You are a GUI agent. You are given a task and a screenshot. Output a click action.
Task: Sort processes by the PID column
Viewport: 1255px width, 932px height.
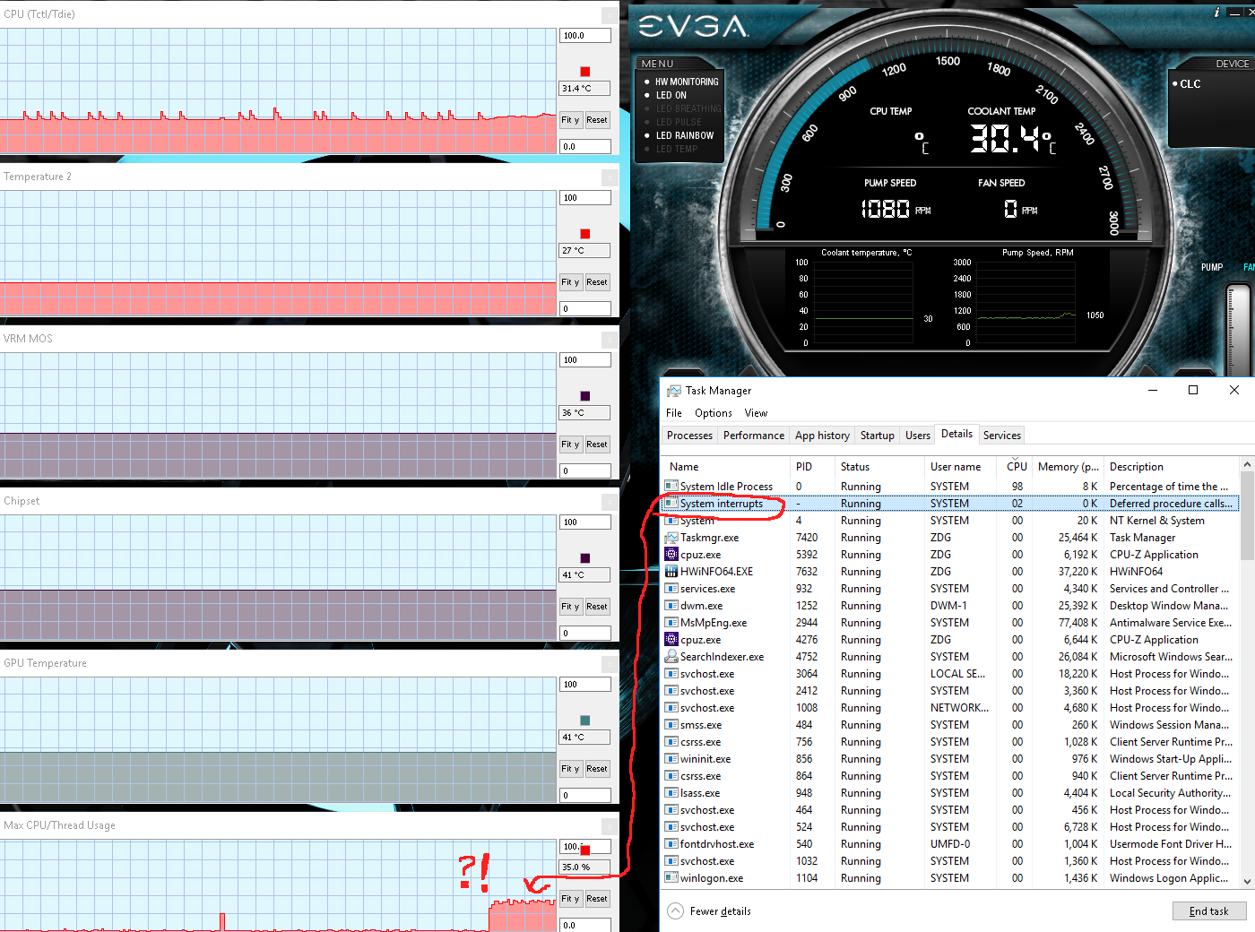pyautogui.click(x=812, y=467)
